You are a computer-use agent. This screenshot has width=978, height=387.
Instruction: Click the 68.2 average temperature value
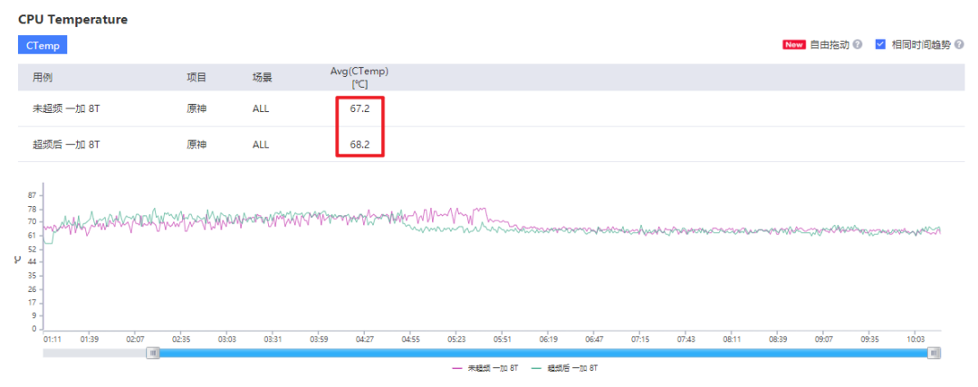tap(360, 145)
